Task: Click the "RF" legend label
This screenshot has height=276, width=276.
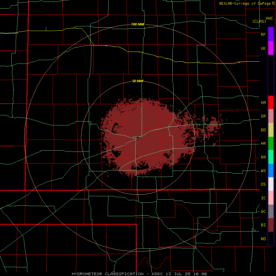Action: point(263,34)
